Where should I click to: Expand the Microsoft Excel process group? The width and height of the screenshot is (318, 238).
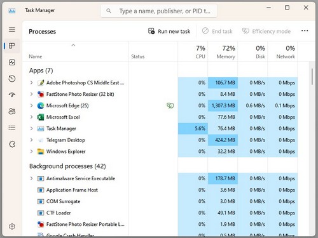tap(31, 117)
